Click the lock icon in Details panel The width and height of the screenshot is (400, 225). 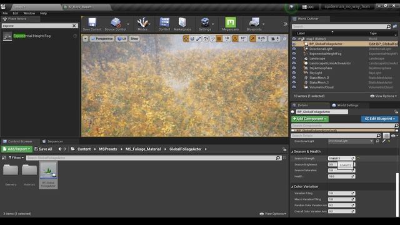click(396, 112)
